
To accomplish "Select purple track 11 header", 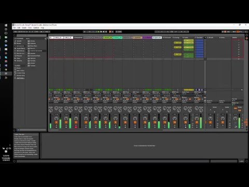I will [147, 37].
